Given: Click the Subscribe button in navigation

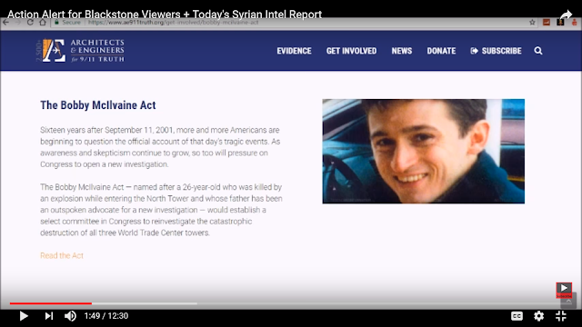Looking at the screenshot, I should click(x=496, y=51).
